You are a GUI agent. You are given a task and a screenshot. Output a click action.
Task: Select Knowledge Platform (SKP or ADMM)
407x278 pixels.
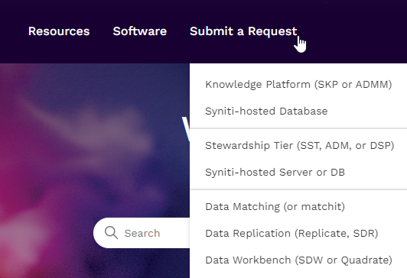point(298,85)
